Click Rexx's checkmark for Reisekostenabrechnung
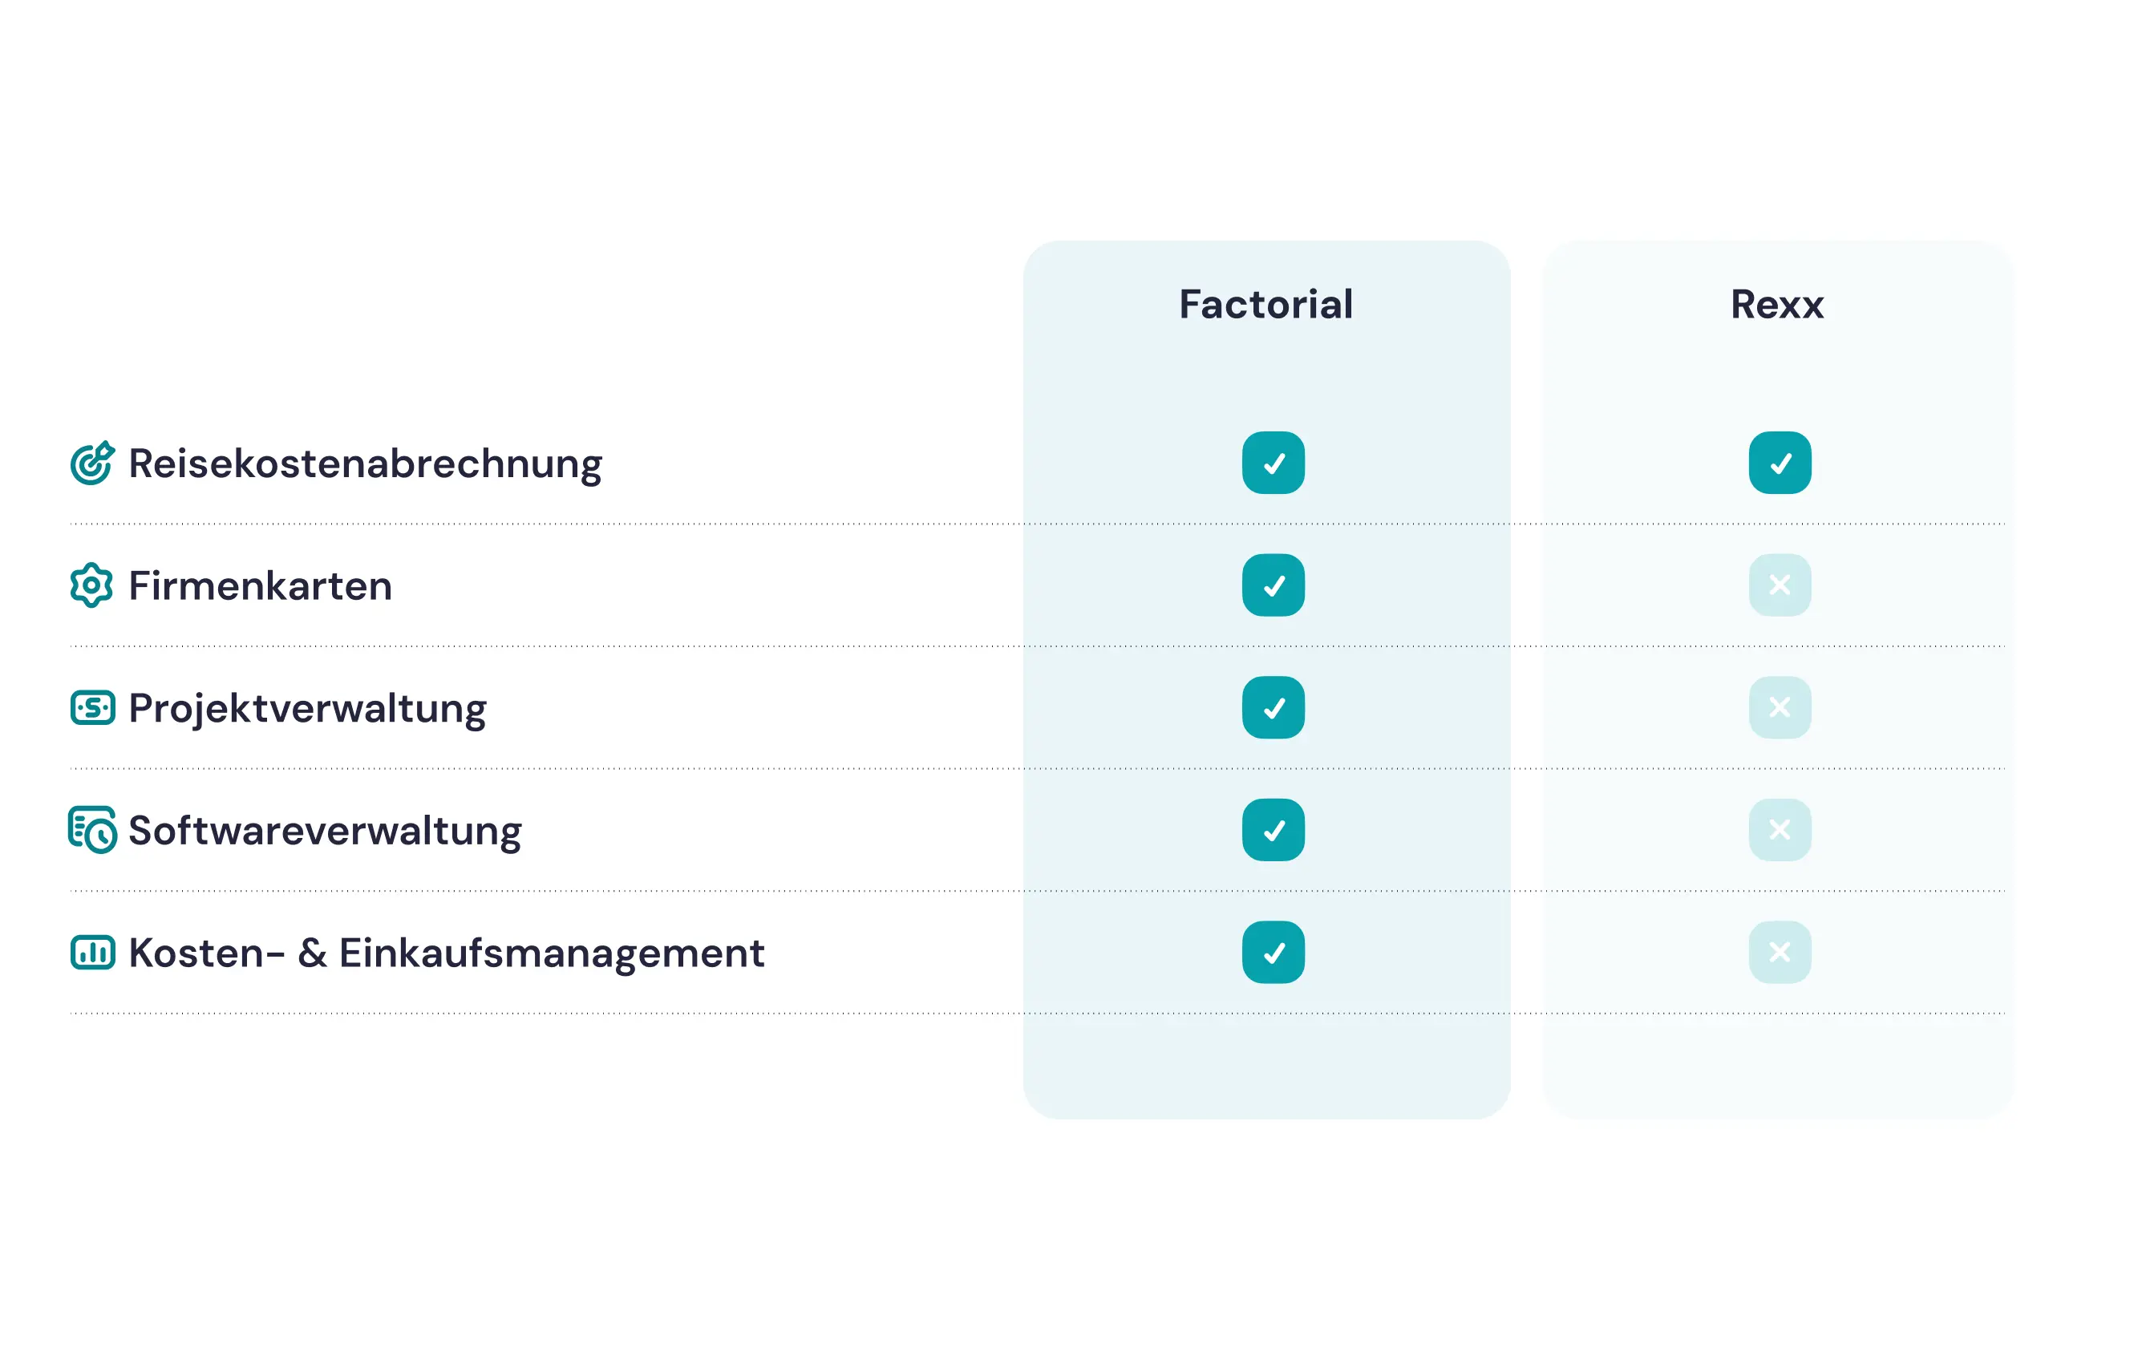 (1779, 463)
